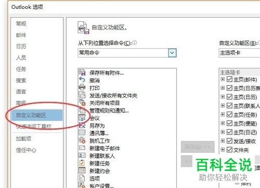Click the 添加(A) >> button
Viewport: 260px width, 188px height.
198,147
